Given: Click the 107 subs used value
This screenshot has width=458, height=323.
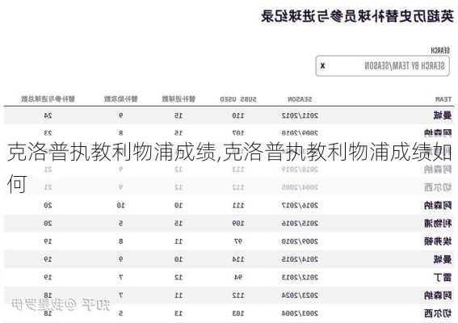Looking at the screenshot, I should [238, 133].
